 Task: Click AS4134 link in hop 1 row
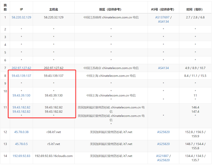(163, 22)
